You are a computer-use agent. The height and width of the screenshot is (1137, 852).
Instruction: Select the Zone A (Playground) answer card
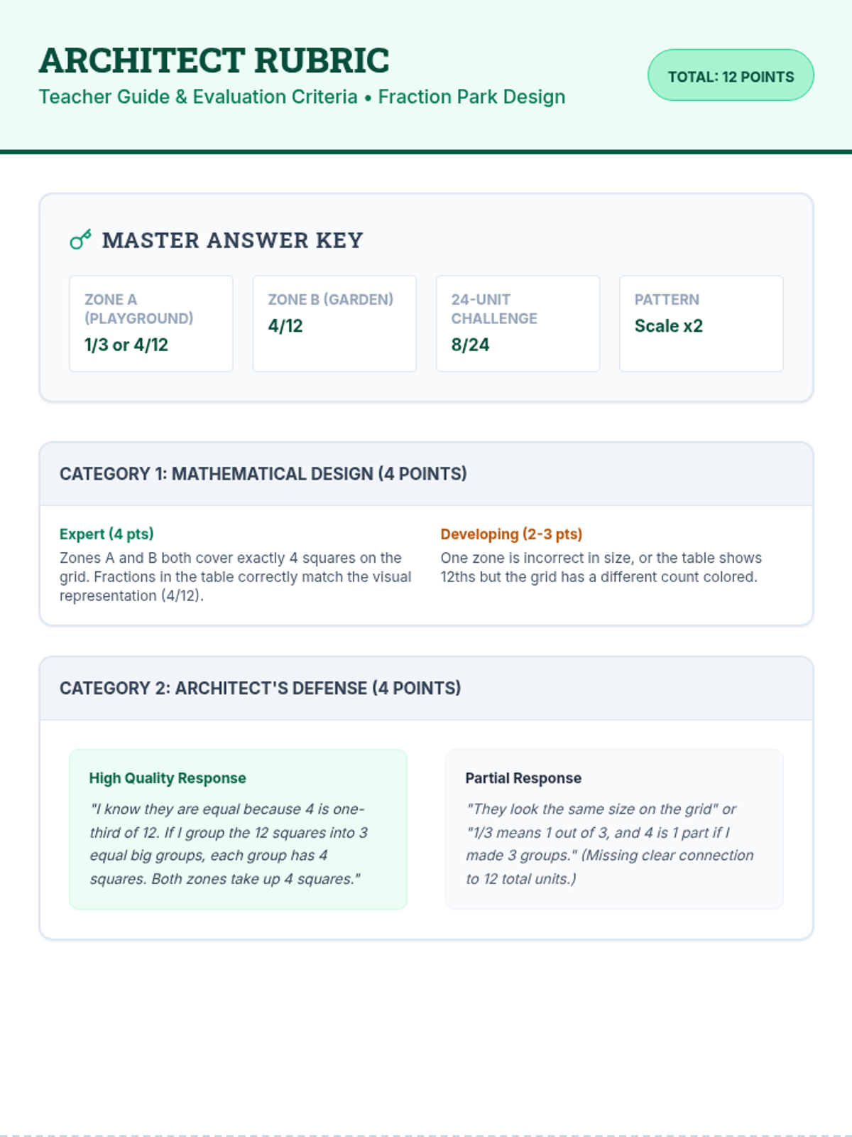151,323
